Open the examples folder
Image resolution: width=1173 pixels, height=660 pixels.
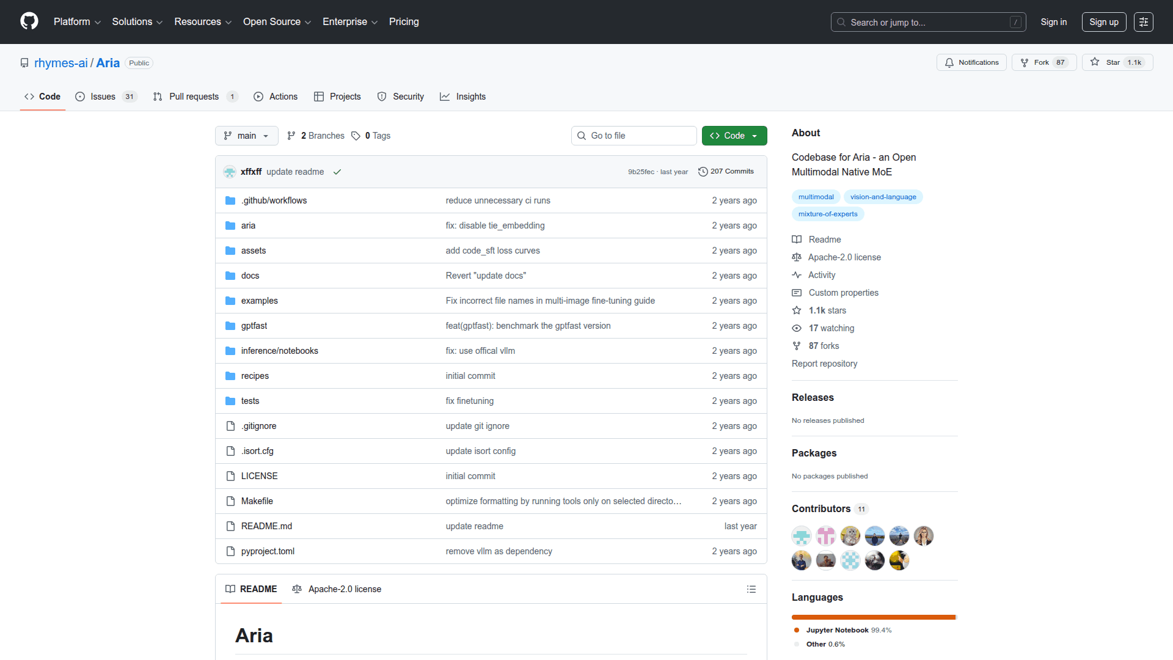259,301
